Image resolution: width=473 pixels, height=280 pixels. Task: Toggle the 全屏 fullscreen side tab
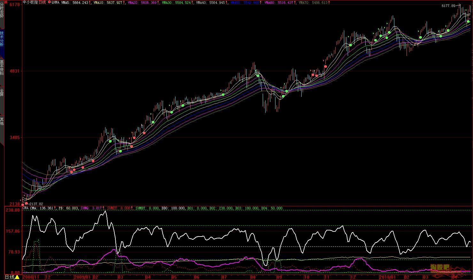[x=2, y=93]
